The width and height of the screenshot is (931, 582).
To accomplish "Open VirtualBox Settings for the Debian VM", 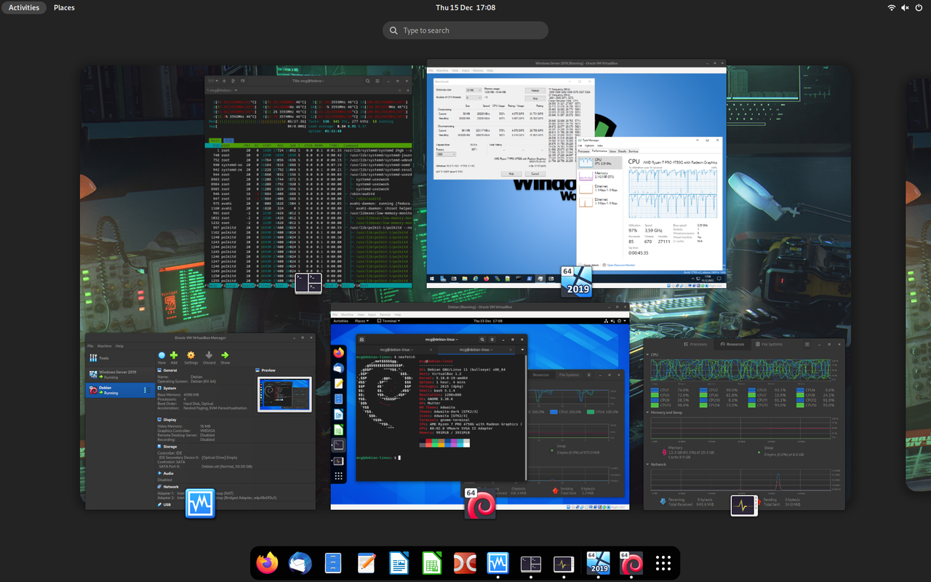I will tap(191, 356).
